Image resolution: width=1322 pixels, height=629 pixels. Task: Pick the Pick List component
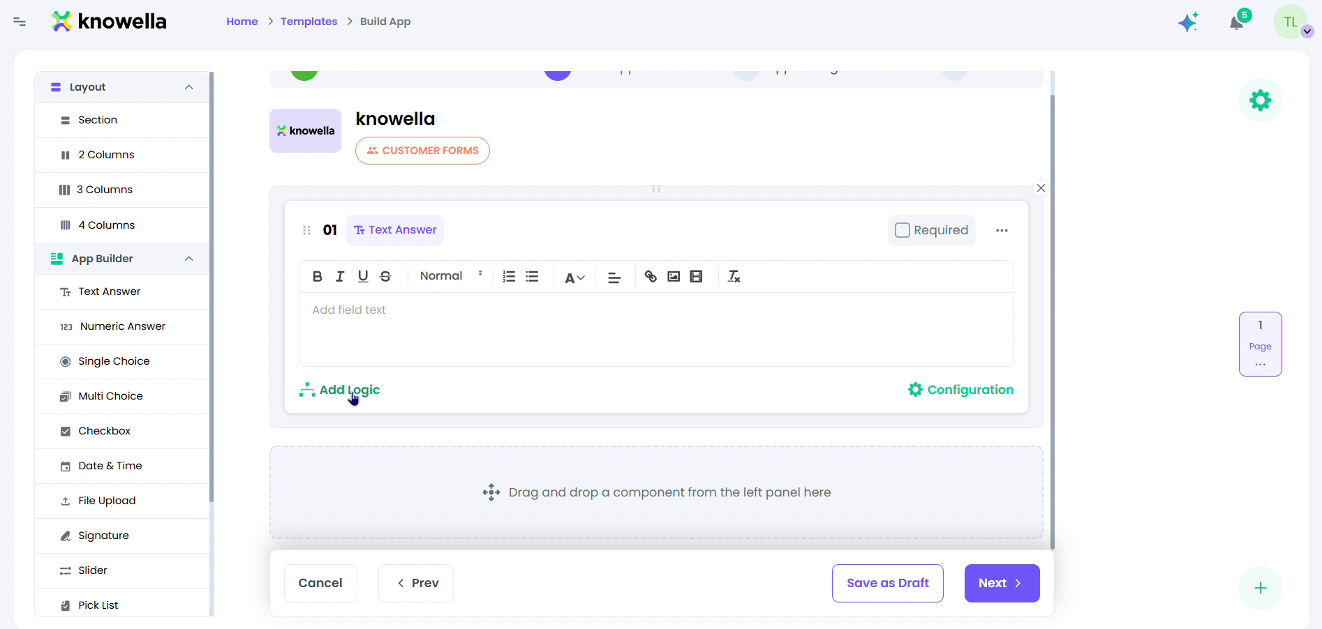122,604
